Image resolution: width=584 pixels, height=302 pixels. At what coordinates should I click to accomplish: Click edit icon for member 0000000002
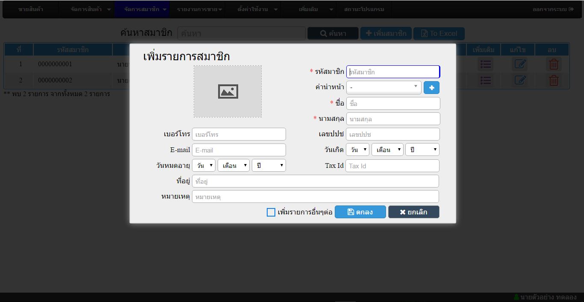click(x=520, y=80)
